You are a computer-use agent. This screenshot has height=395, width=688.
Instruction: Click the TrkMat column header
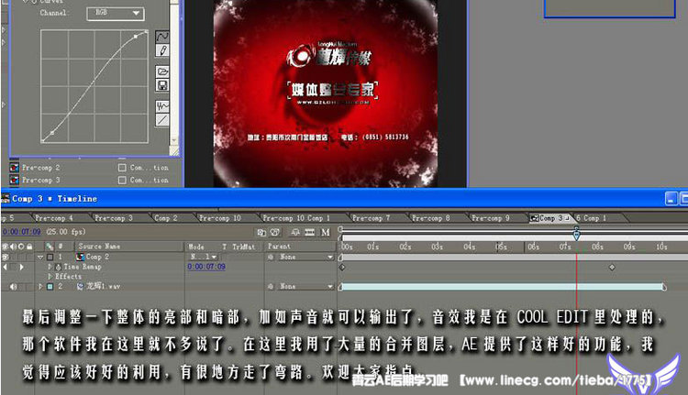[x=243, y=247]
